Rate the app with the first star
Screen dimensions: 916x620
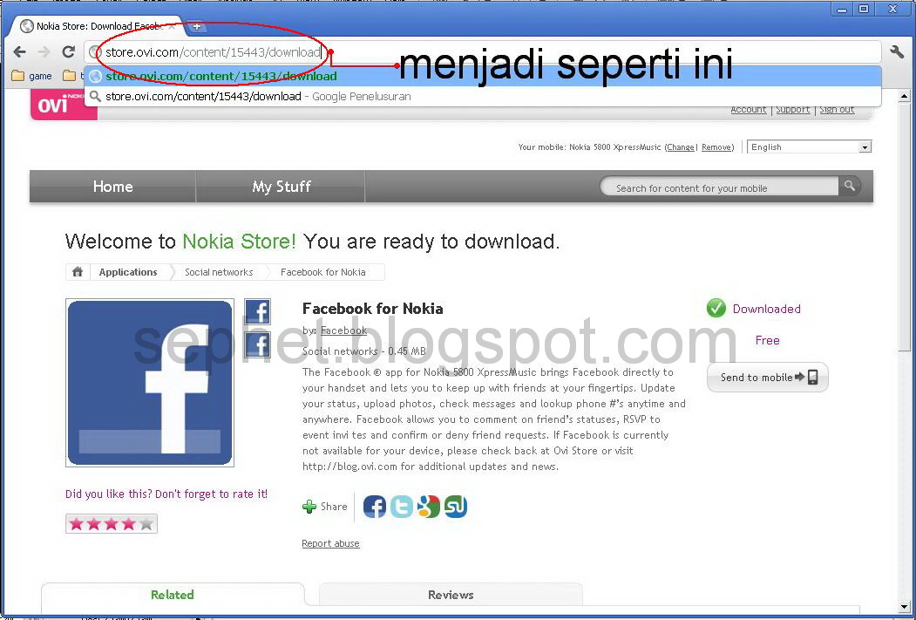(77, 523)
